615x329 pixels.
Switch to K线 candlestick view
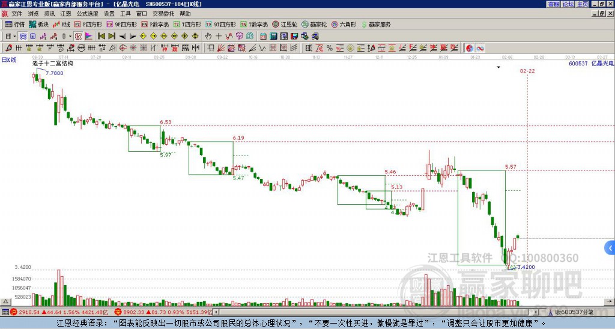pos(62,24)
